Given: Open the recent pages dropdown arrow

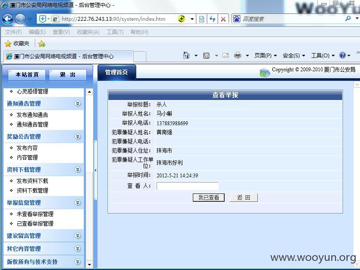Looking at the screenshot, I should pyautogui.click(x=30, y=19).
